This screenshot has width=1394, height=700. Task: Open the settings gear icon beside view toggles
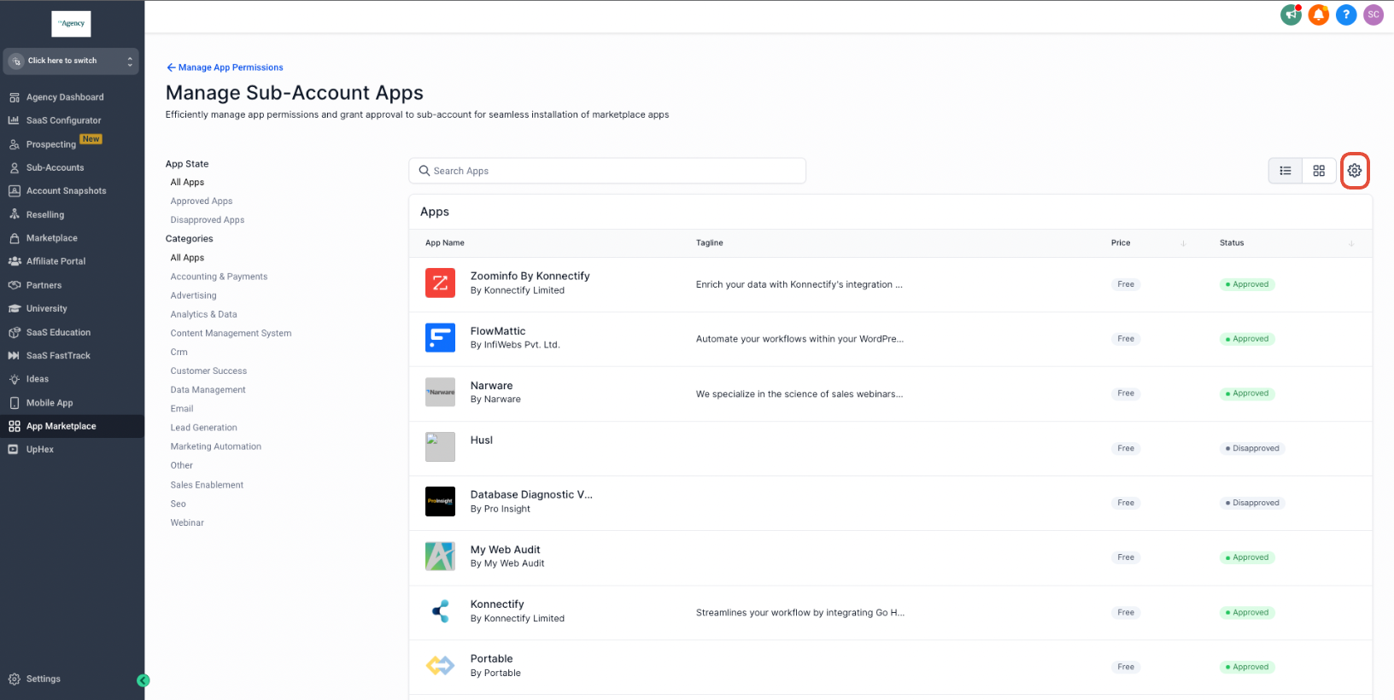(1355, 171)
